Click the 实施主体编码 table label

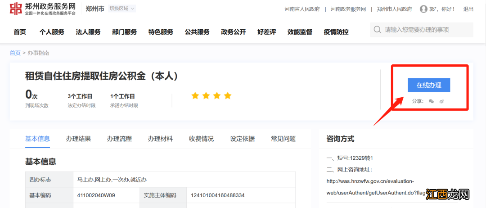160,195
